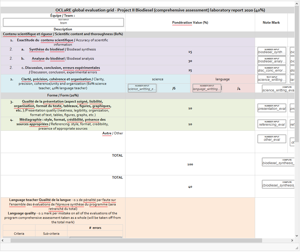Click the science_writting_eva compute field
This screenshot has height=252, width=300.
pyautogui.click(x=278, y=89)
